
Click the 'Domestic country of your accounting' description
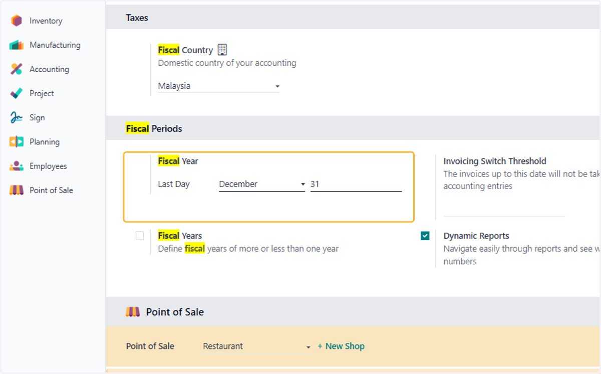click(227, 63)
